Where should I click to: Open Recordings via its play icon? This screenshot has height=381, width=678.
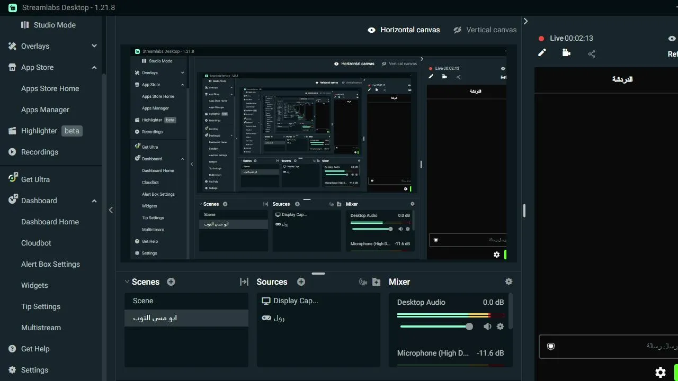(x=12, y=152)
